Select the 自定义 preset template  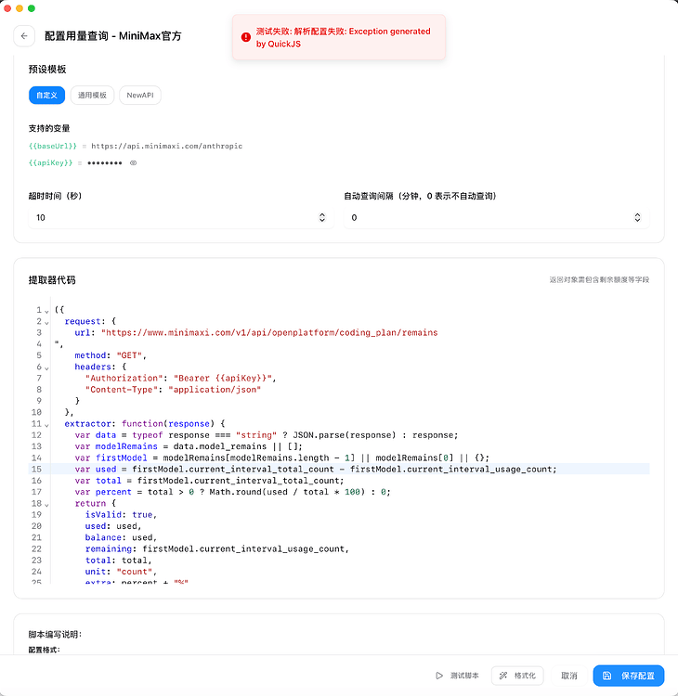[46, 95]
